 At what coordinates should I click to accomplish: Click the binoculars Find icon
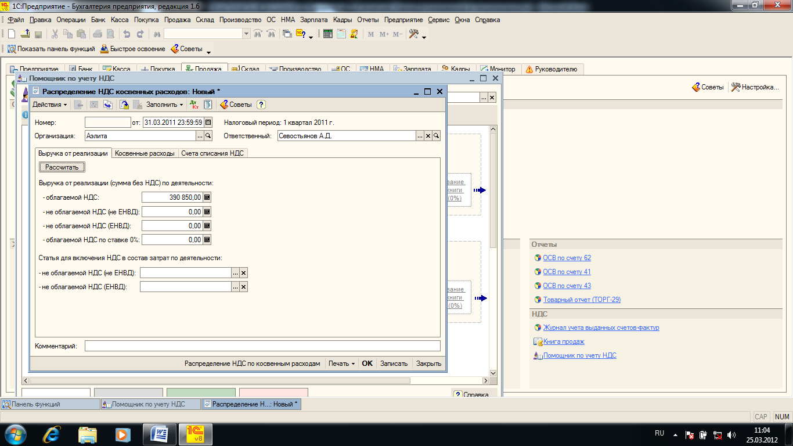click(157, 34)
